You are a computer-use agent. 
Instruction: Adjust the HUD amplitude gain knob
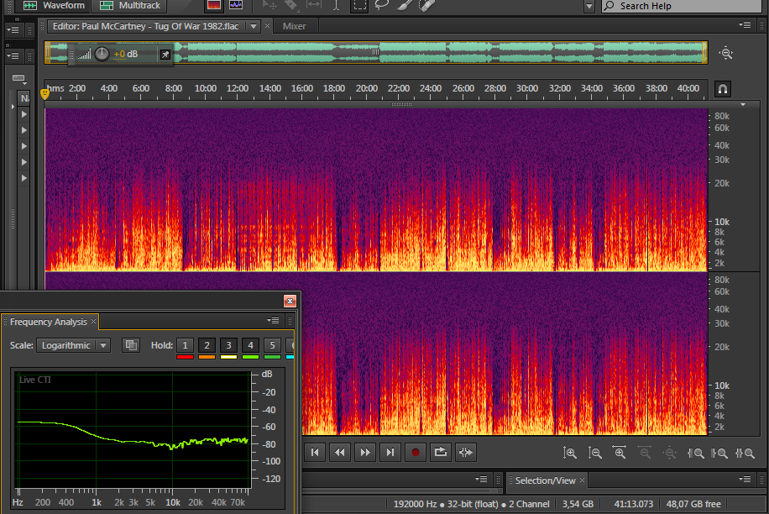[x=102, y=54]
